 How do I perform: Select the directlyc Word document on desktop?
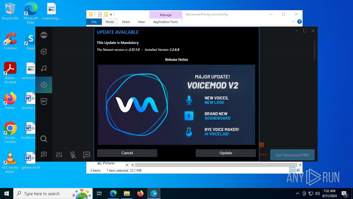(x=28, y=101)
